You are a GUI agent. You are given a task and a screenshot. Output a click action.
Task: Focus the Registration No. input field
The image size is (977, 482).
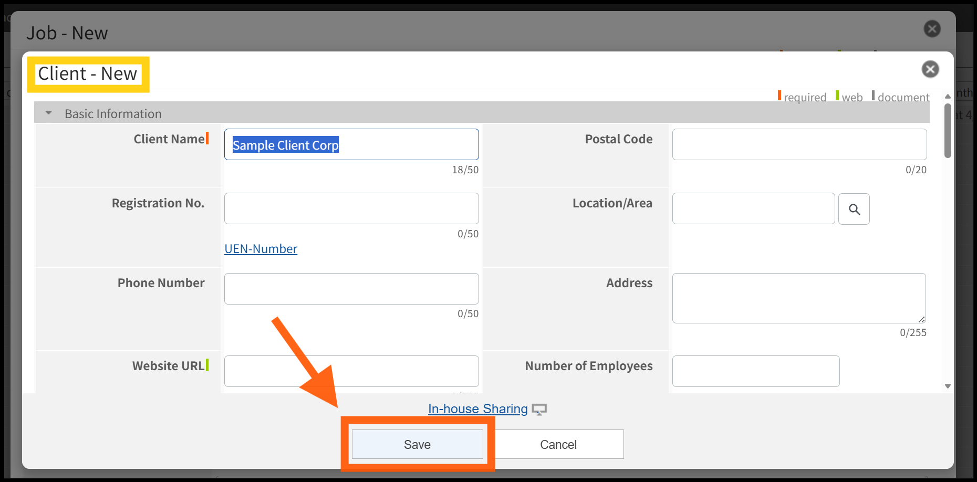(x=351, y=208)
